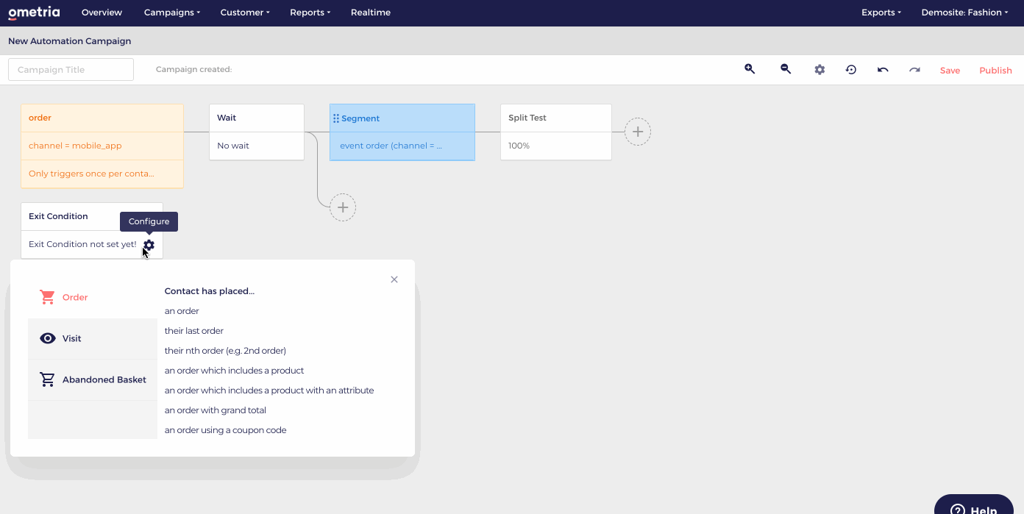Save the campaign
The width and height of the screenshot is (1024, 514).
[950, 71]
